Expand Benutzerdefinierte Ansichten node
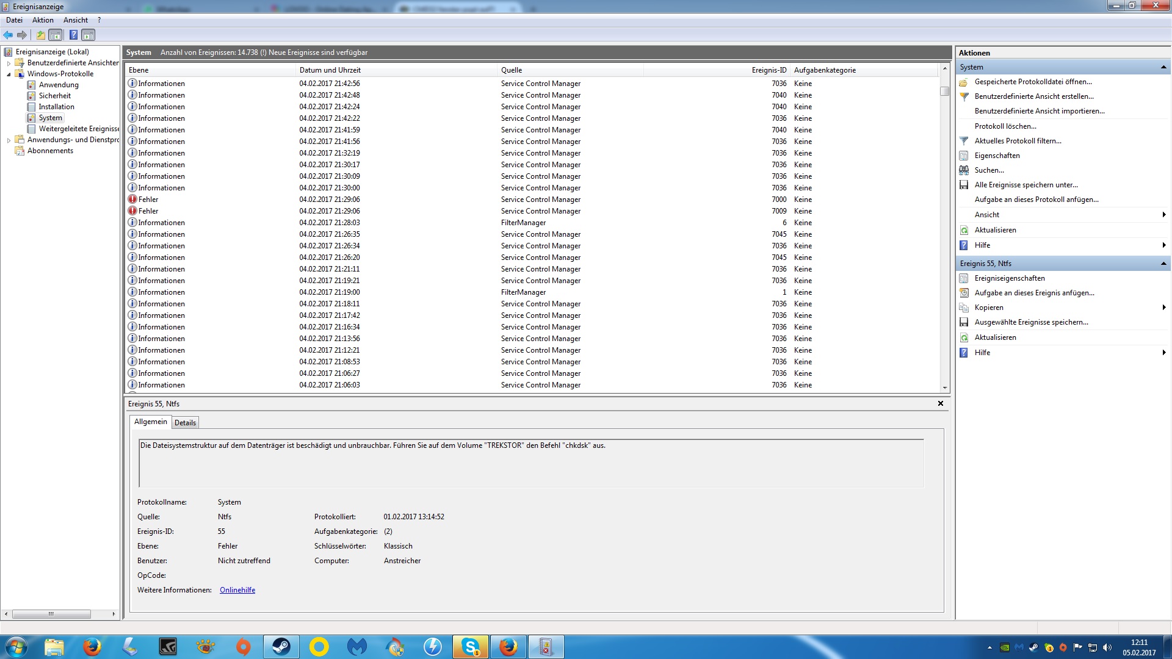Viewport: 1172px width, 659px height. pos(9,63)
